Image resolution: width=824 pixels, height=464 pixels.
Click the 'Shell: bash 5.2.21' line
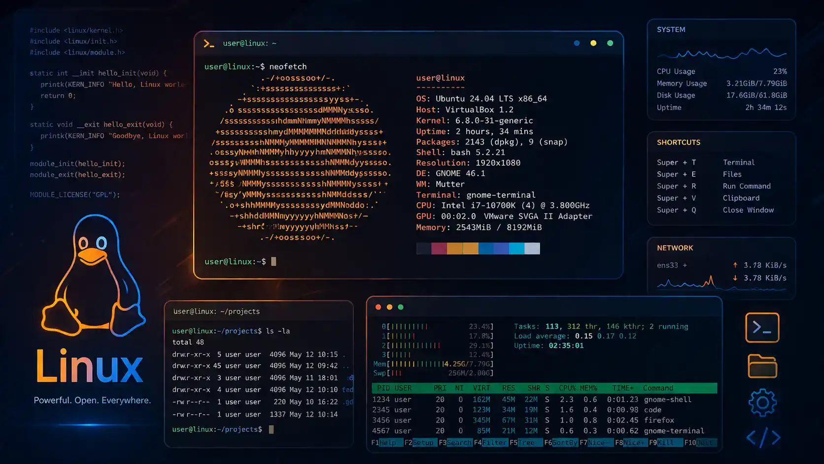[460, 152]
